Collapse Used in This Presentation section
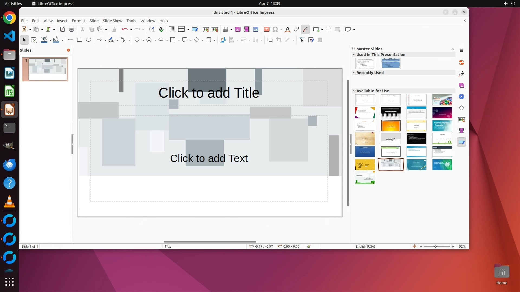Viewport: 520px width, 292px height. coord(354,55)
